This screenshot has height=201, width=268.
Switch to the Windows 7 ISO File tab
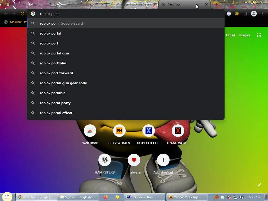[x=132, y=4]
